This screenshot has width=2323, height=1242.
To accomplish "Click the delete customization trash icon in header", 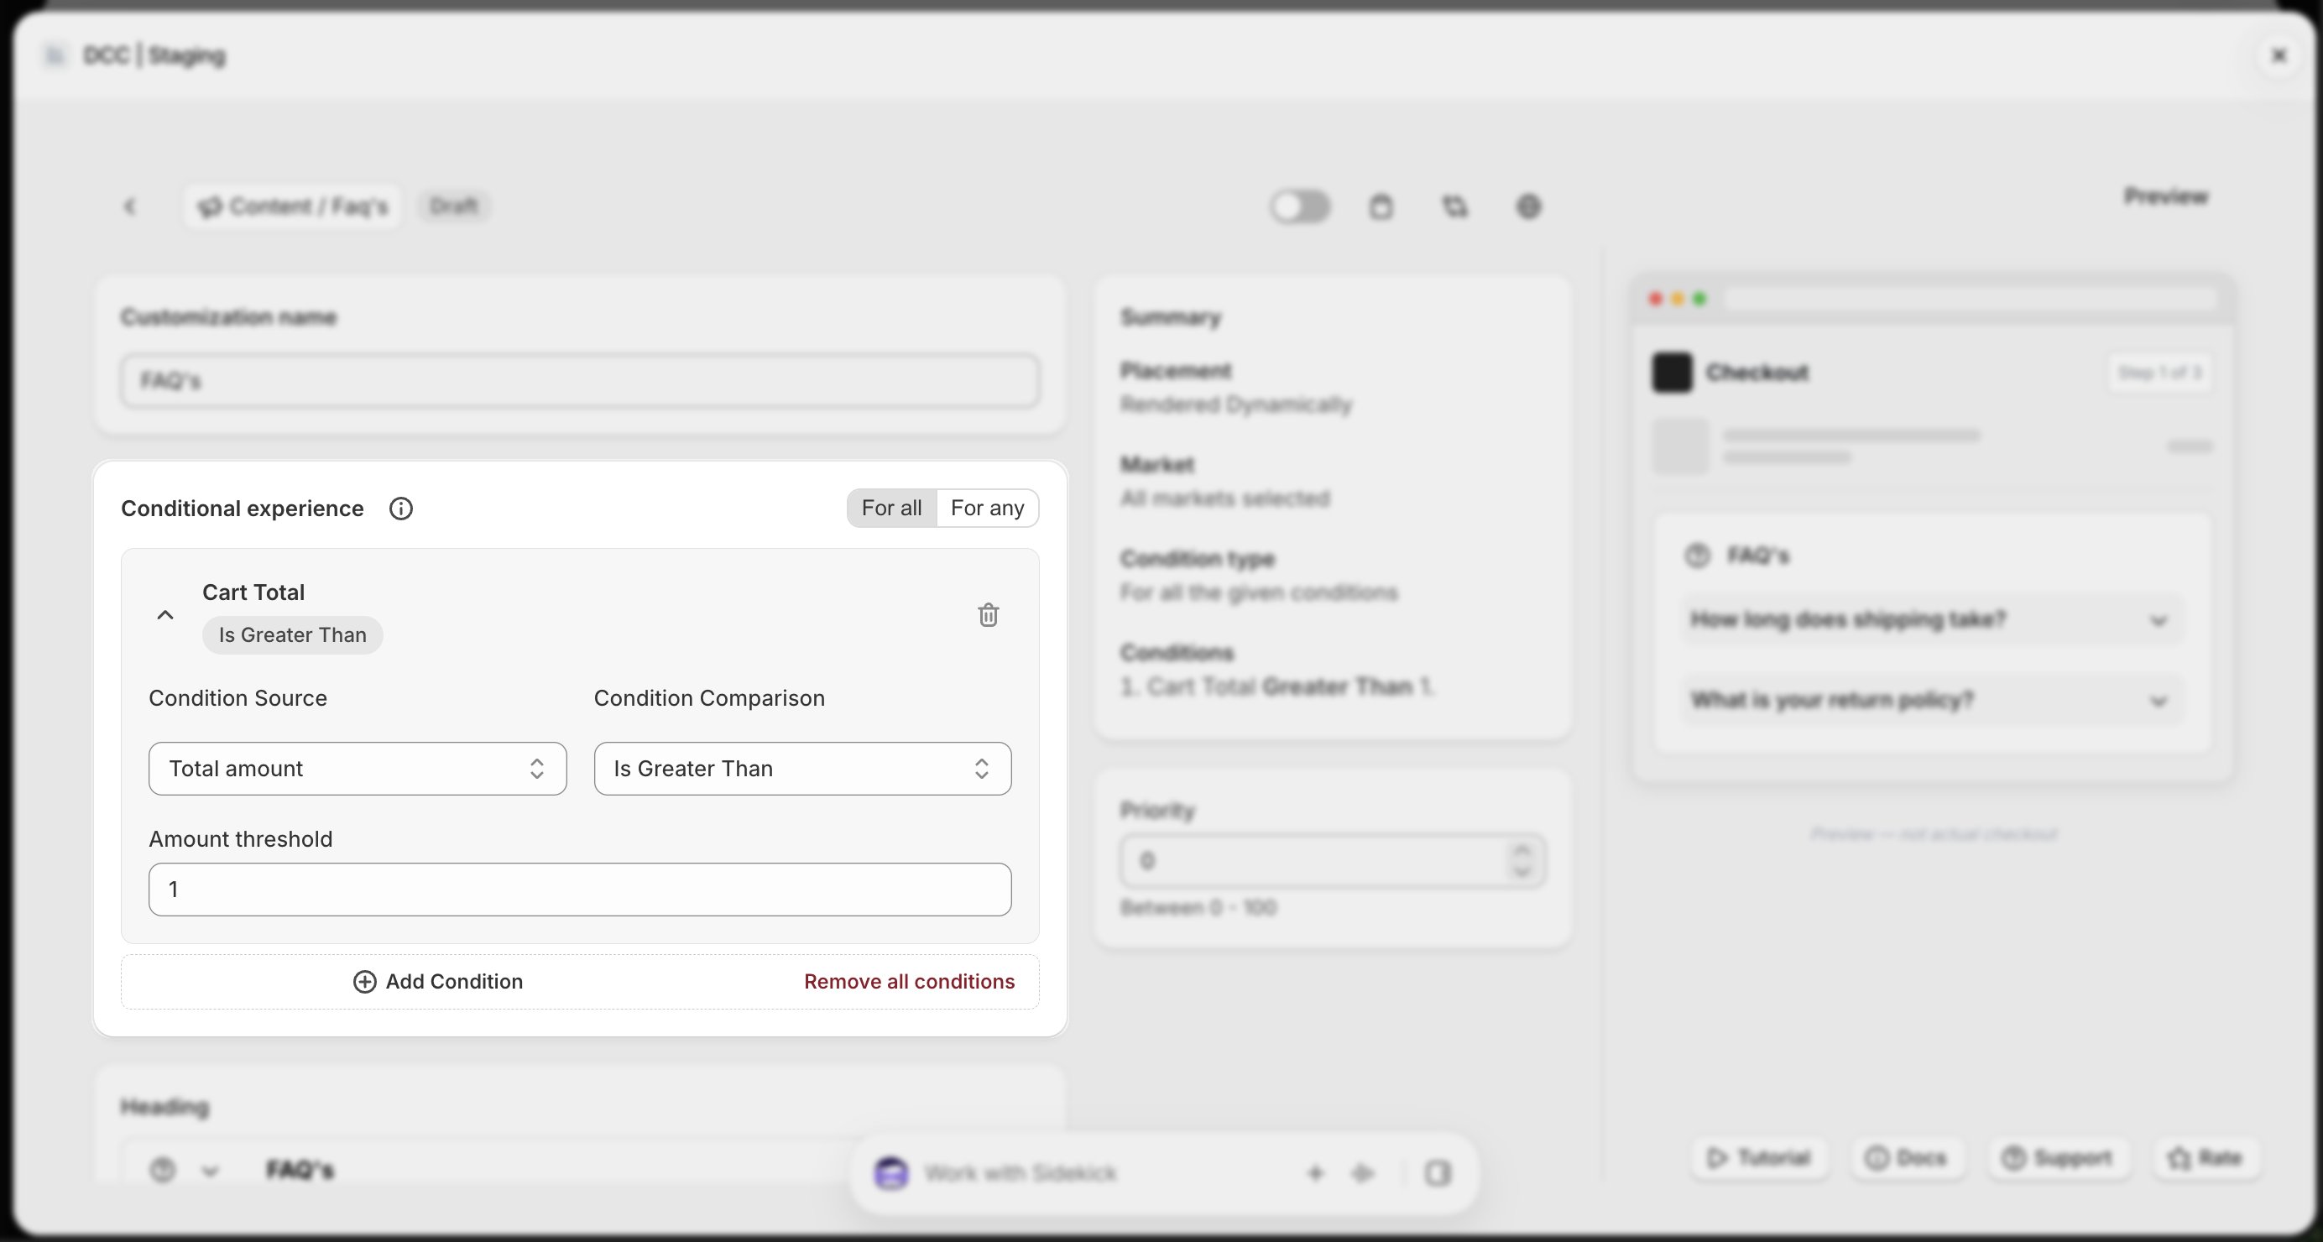I will pyautogui.click(x=1381, y=206).
